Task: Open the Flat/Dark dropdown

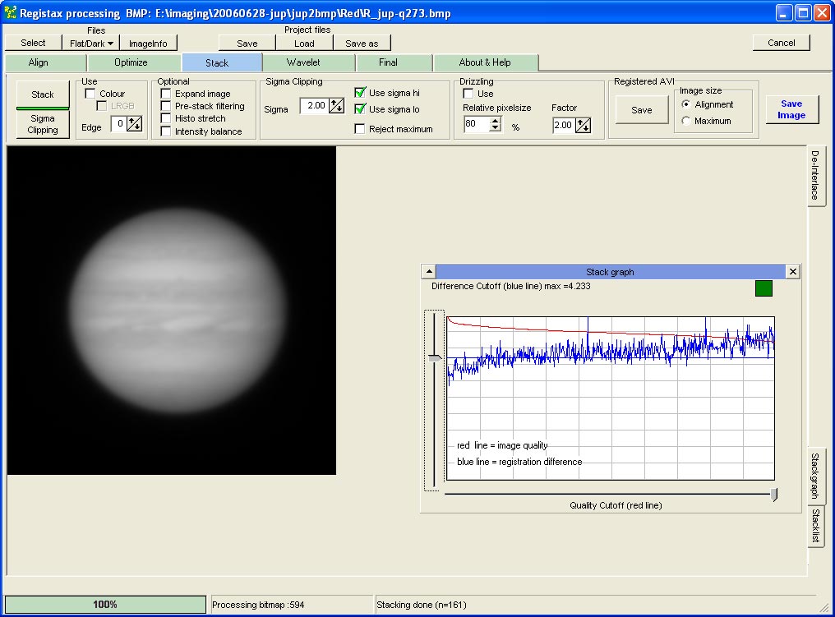Action: 91,43
